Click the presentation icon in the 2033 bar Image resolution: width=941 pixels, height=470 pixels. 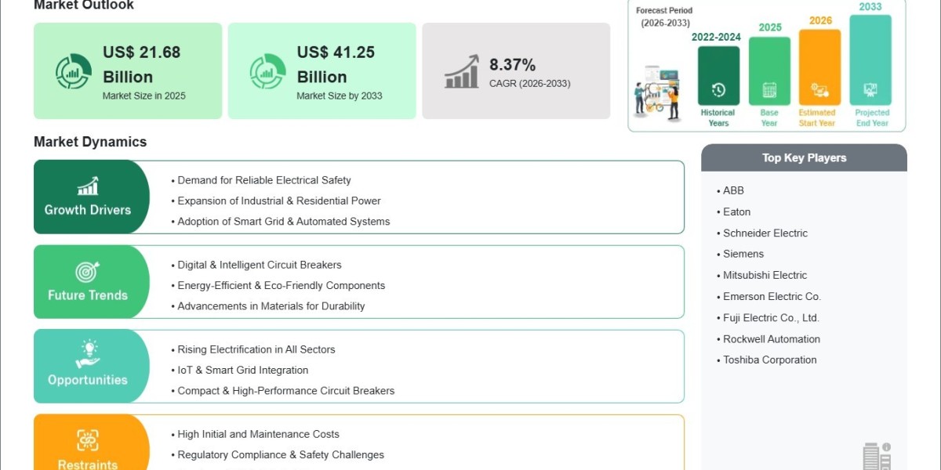(x=870, y=90)
